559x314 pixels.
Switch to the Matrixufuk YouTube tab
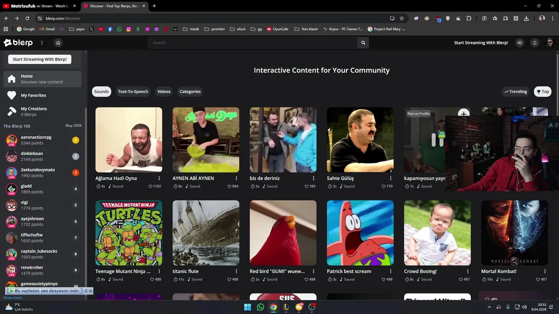pos(40,6)
